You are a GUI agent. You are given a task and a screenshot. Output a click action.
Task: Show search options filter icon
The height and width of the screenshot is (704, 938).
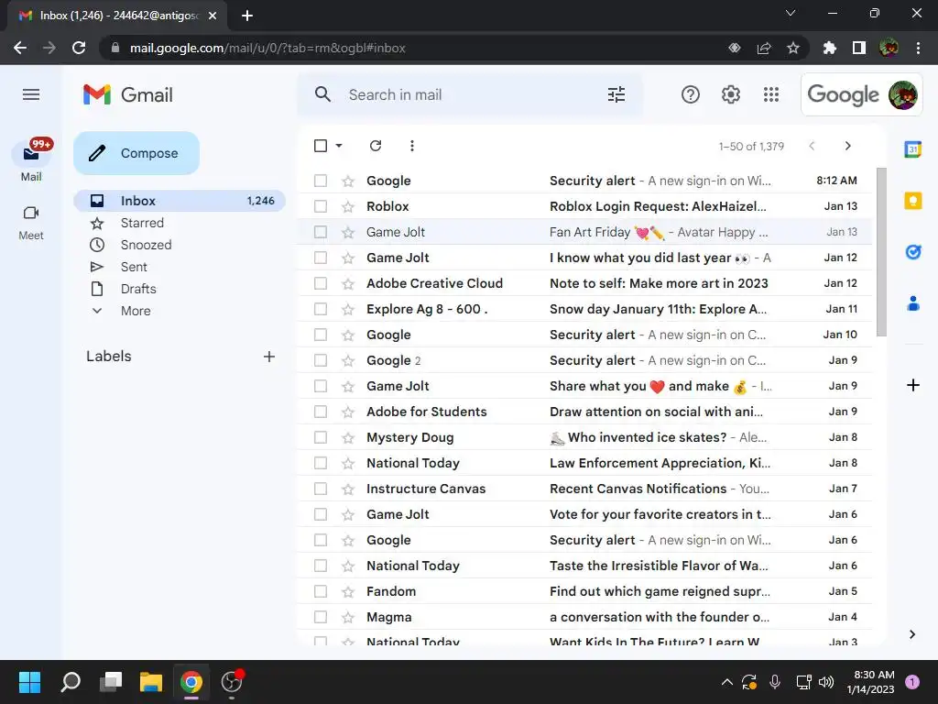pos(616,94)
